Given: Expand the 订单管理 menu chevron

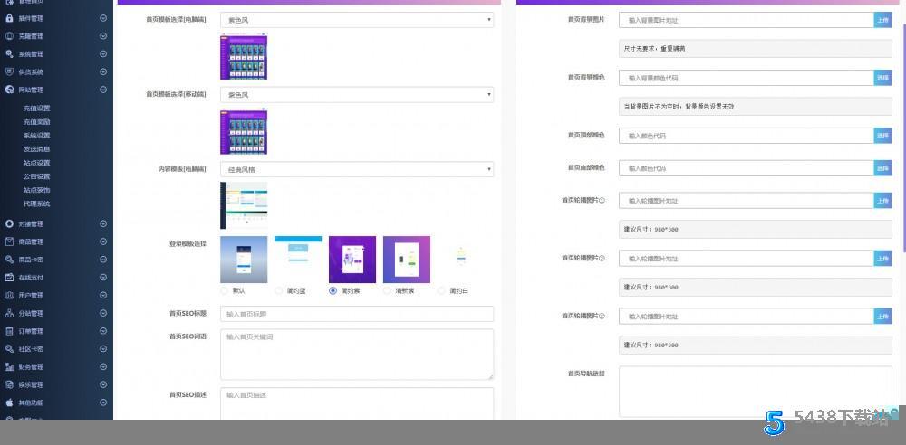Looking at the screenshot, I should (x=103, y=331).
